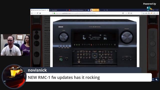Close the Denon receiver image lightbox

click(138, 17)
